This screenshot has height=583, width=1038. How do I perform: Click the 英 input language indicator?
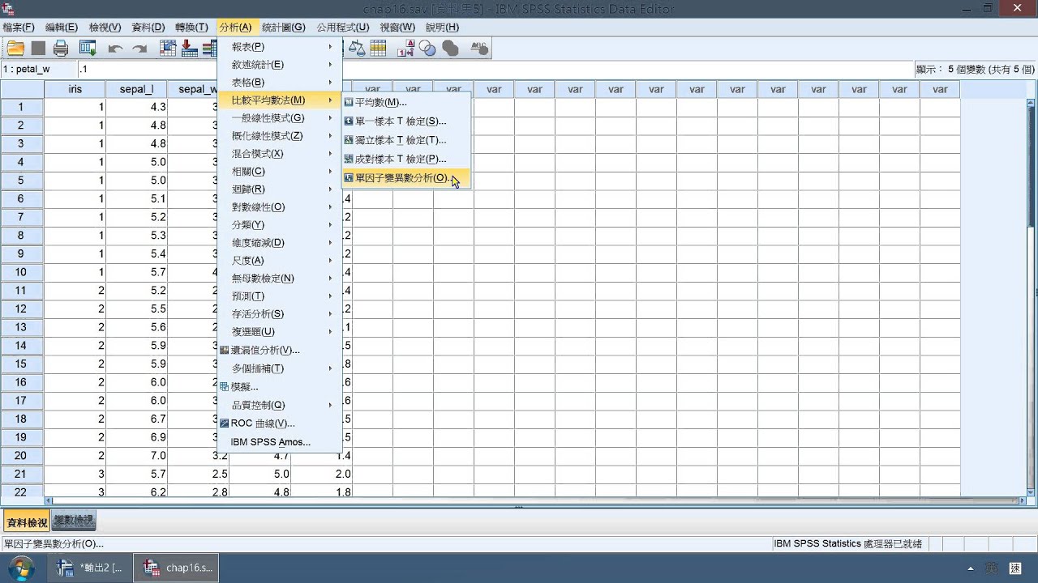992,568
